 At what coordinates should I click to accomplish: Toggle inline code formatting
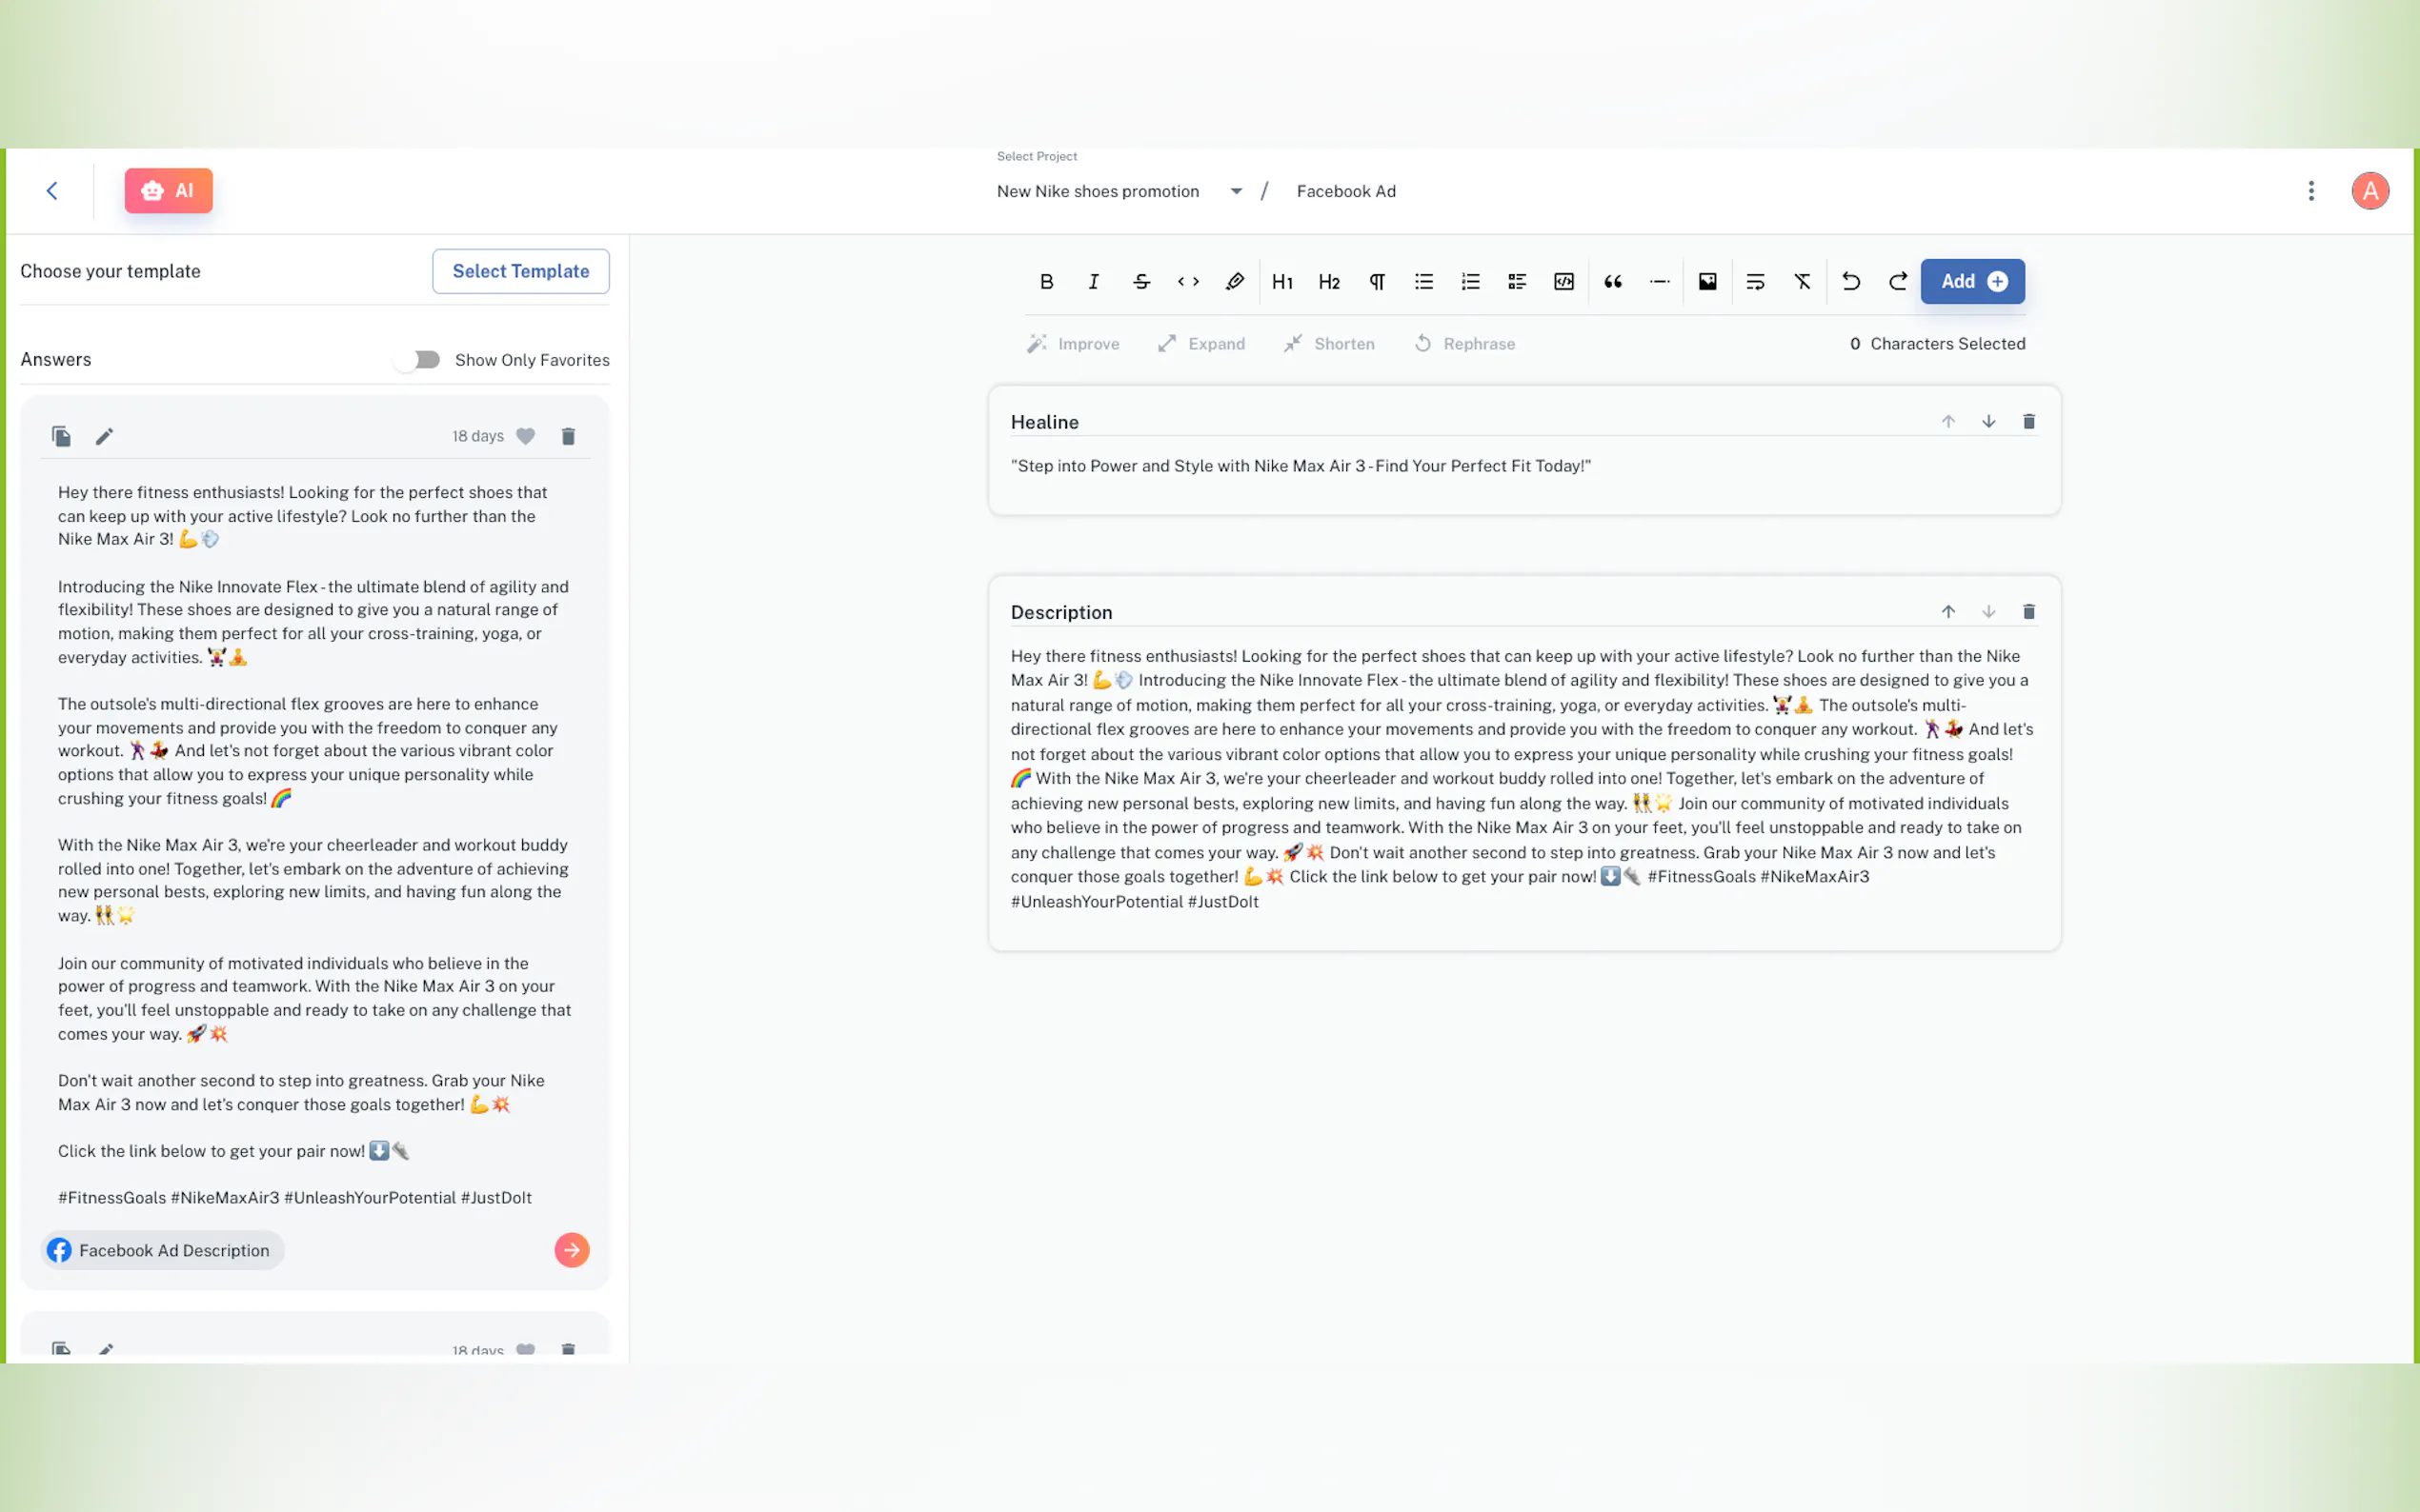1188,282
